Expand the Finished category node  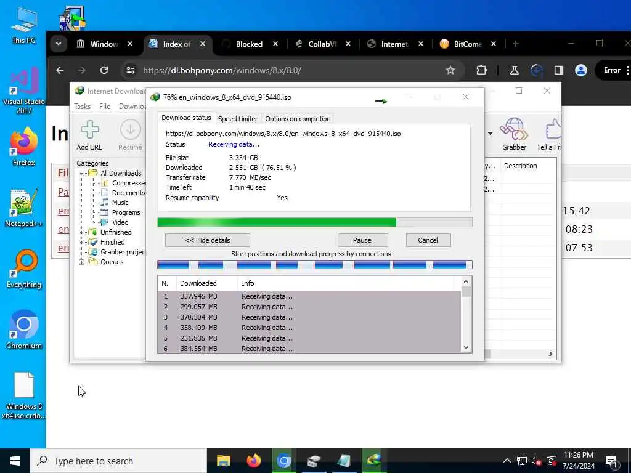82,242
